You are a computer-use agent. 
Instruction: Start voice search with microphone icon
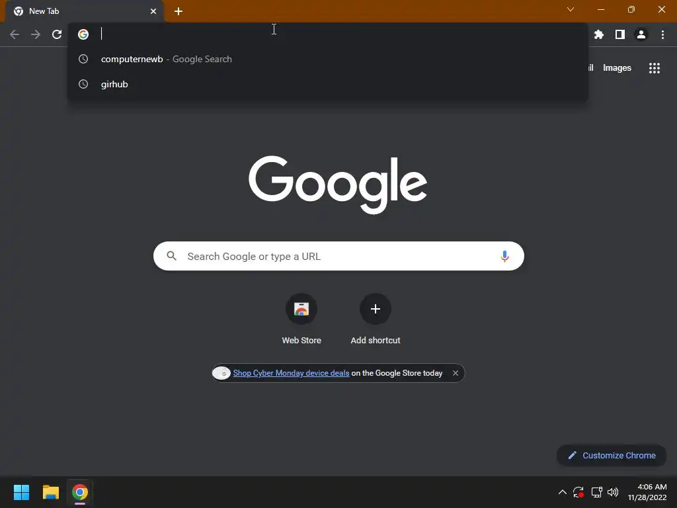point(504,256)
